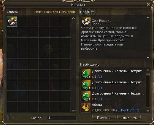Click the third Jade gemstone icon
The image size is (154, 125).
85,96
